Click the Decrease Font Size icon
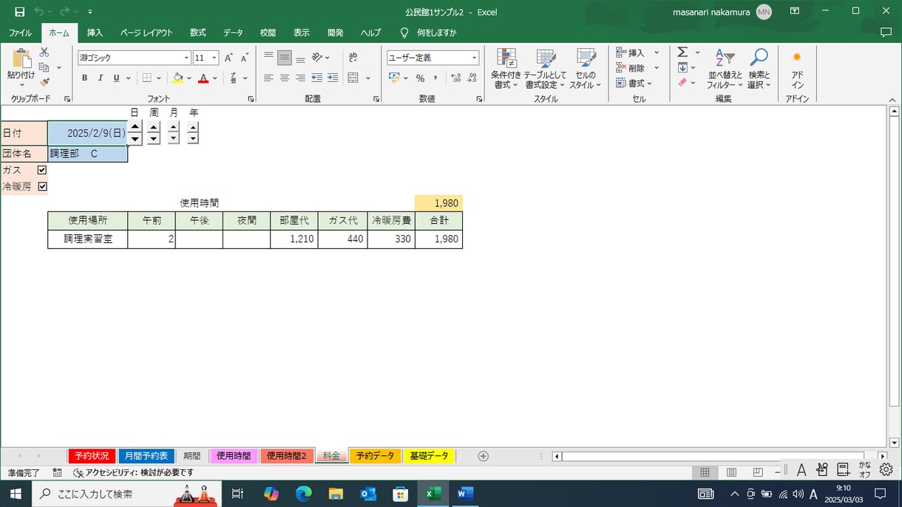This screenshot has width=902, height=507. (244, 58)
